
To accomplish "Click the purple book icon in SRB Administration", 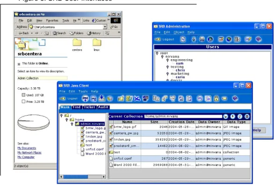I will (x=259, y=39).
